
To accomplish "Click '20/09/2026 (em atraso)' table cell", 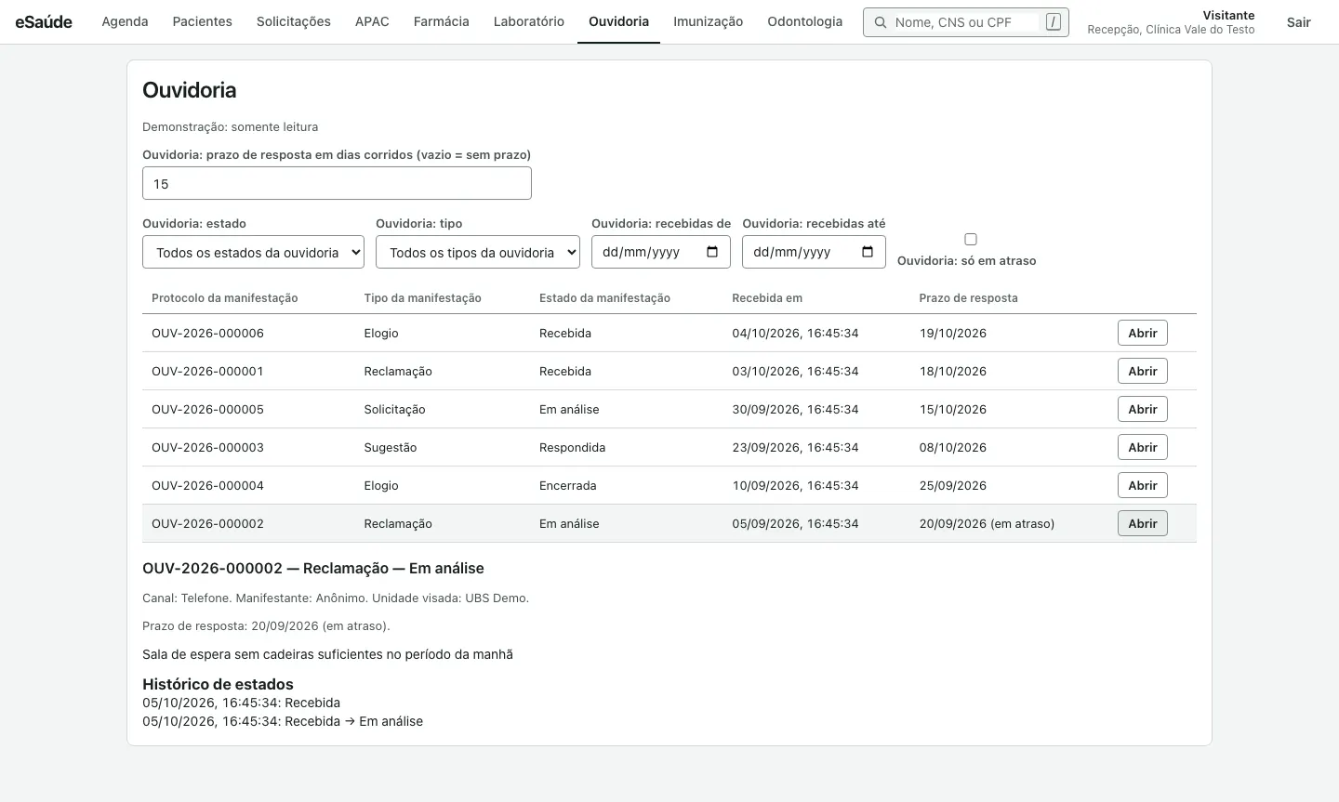I will pyautogui.click(x=987, y=523).
